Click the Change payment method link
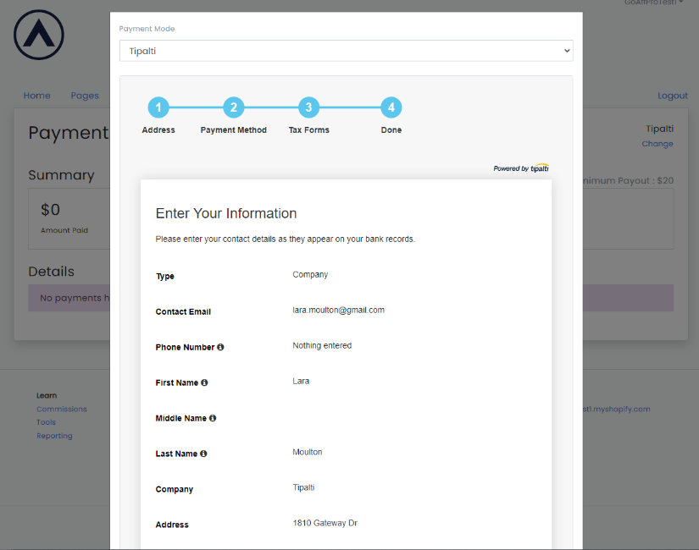The width and height of the screenshot is (699, 550). (x=657, y=144)
